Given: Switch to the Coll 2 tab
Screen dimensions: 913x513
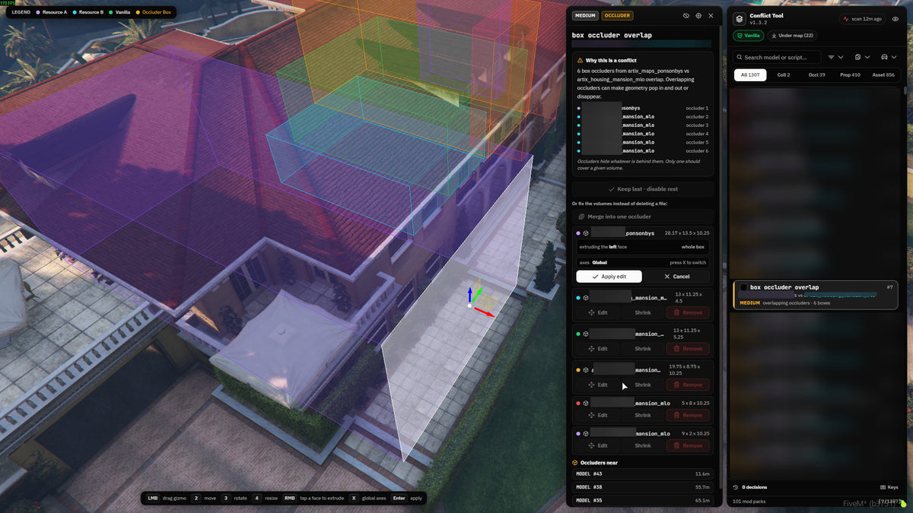Looking at the screenshot, I should (783, 75).
